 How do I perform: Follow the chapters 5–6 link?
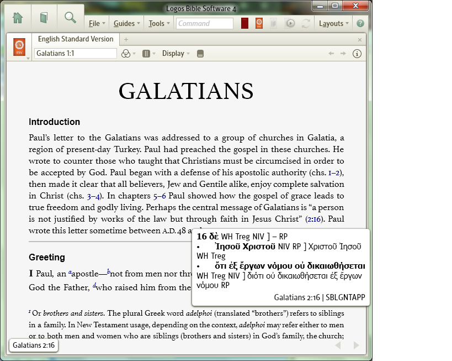point(159,196)
